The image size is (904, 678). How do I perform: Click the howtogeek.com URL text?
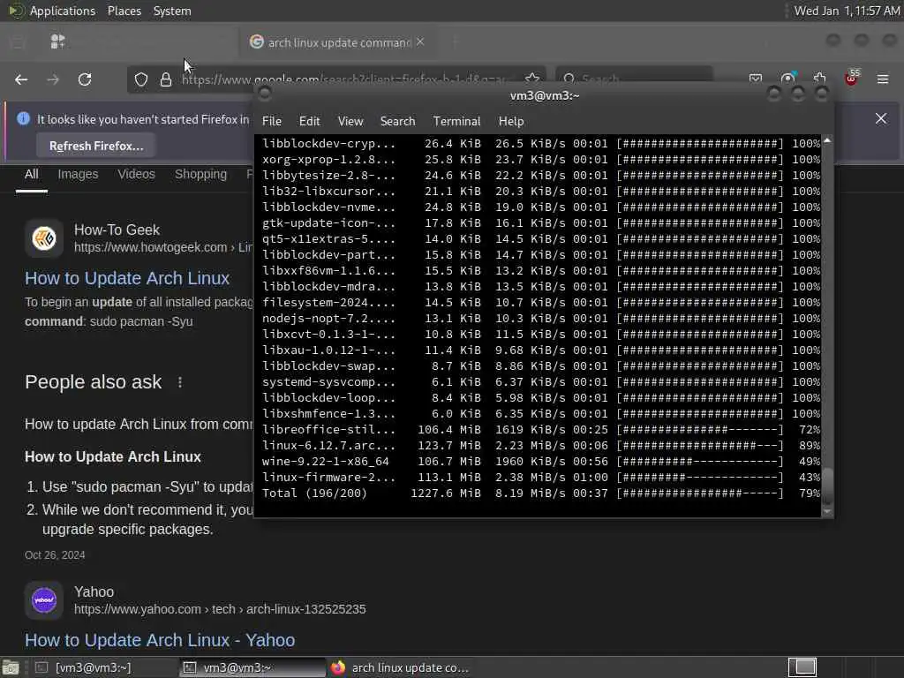click(163, 247)
